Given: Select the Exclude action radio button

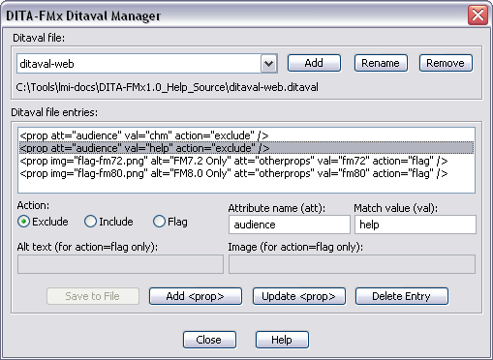Looking at the screenshot, I should pos(24,222).
